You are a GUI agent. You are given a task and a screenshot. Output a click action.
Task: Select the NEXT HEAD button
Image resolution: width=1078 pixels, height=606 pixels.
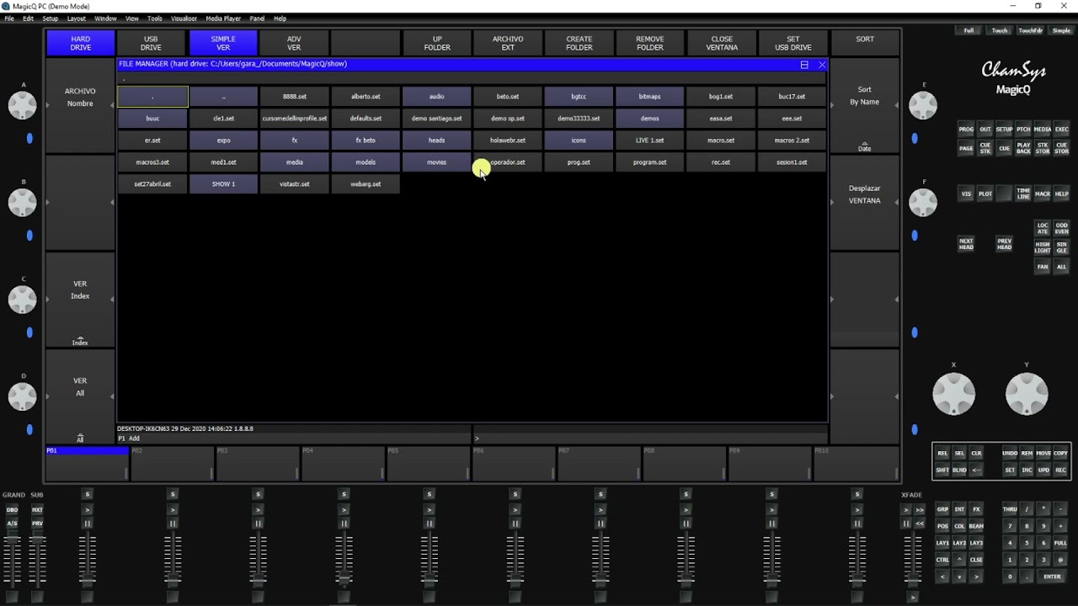point(966,244)
